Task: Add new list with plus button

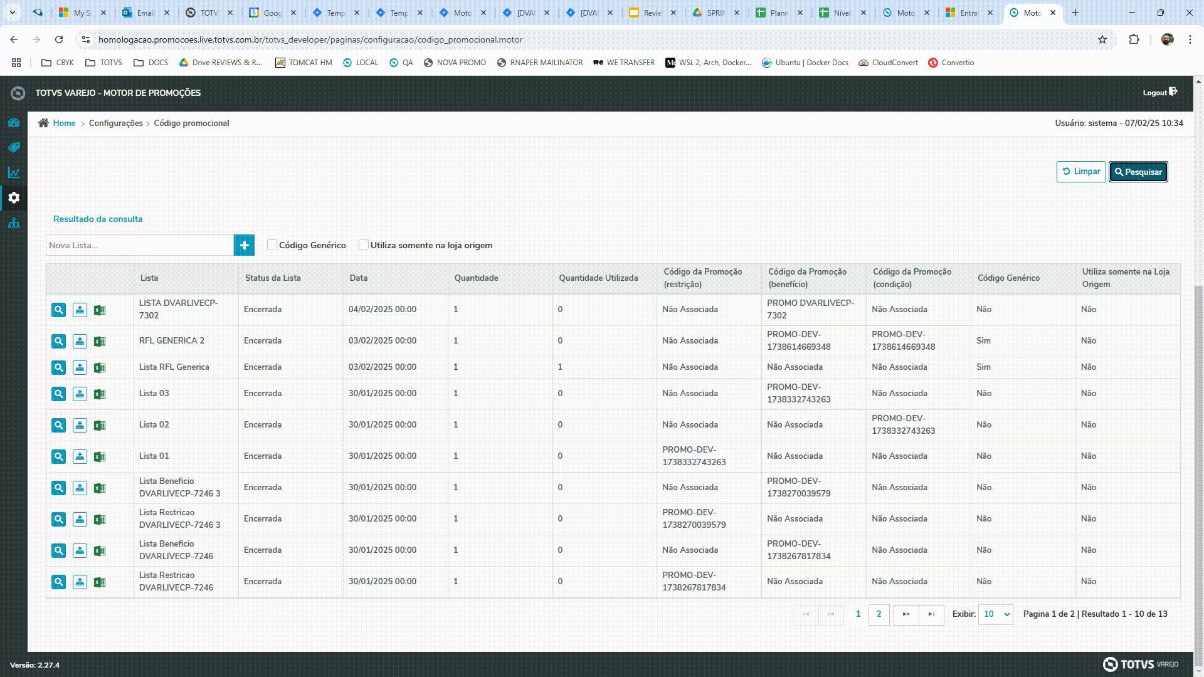Action: [x=244, y=245]
